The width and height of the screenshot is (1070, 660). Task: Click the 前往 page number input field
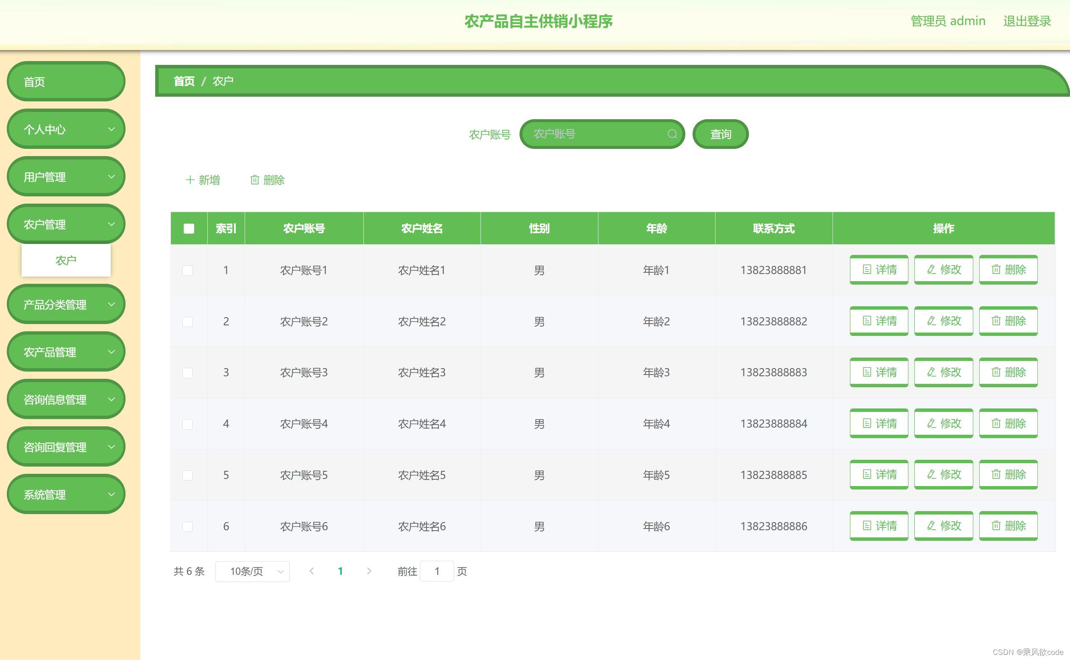pyautogui.click(x=436, y=571)
